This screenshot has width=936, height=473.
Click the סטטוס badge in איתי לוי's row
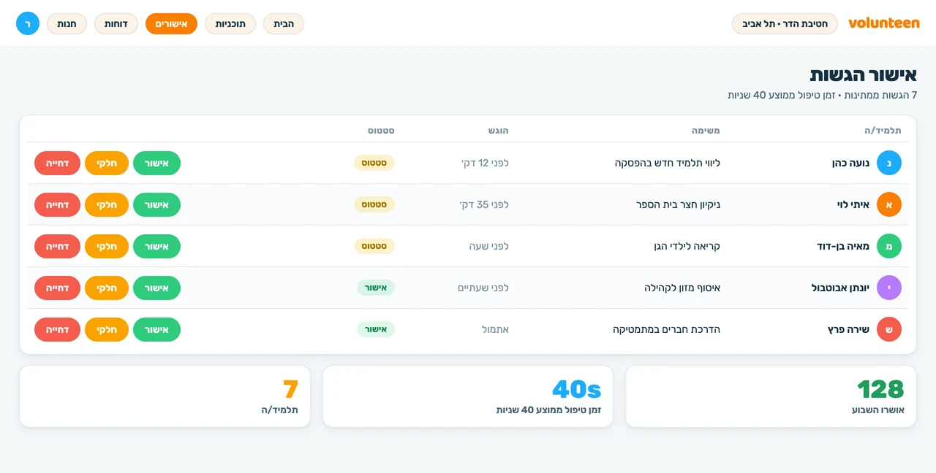click(x=374, y=204)
